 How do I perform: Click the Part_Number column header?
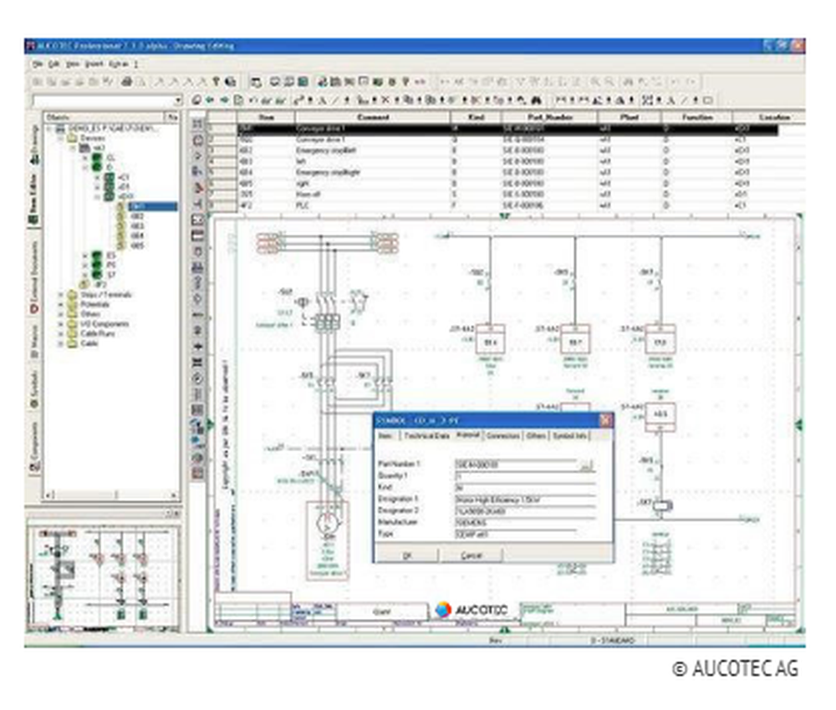pyautogui.click(x=550, y=117)
